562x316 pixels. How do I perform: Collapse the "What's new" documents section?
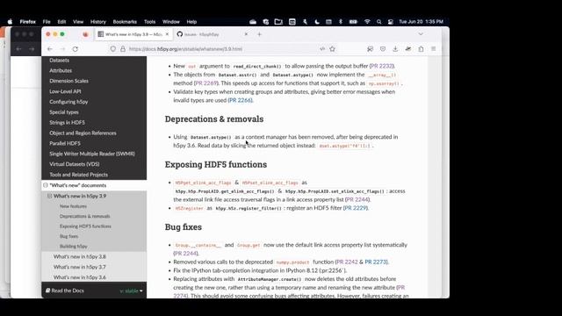[x=46, y=185]
